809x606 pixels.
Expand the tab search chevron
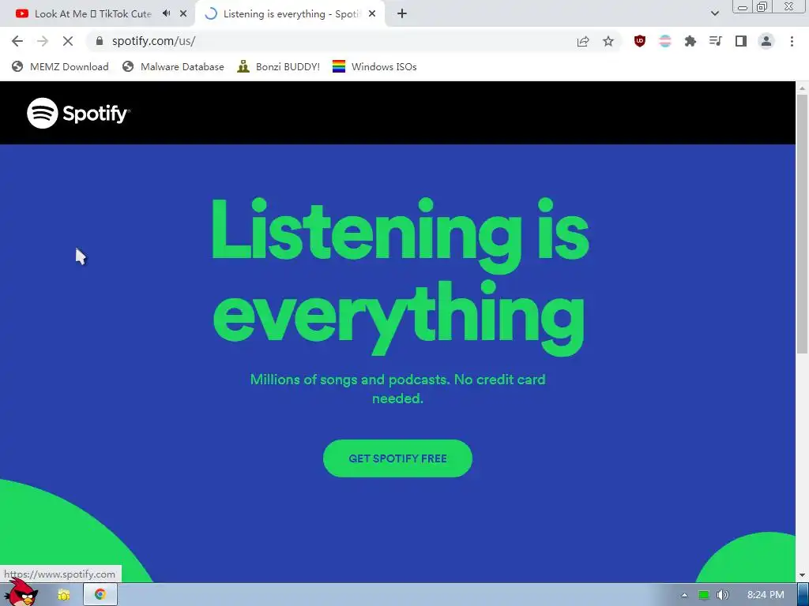point(714,14)
